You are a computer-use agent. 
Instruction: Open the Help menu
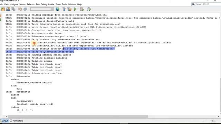pos(79,4)
